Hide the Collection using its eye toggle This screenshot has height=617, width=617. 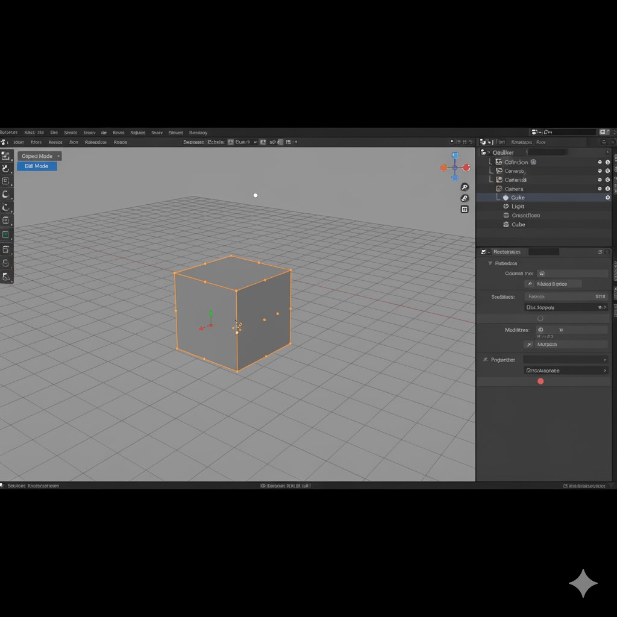coord(600,161)
